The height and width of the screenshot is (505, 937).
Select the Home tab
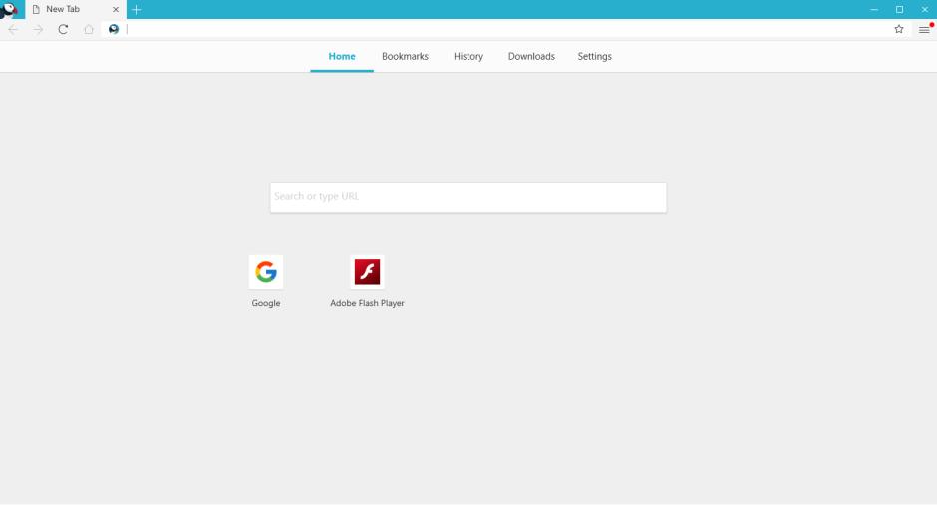tap(342, 56)
